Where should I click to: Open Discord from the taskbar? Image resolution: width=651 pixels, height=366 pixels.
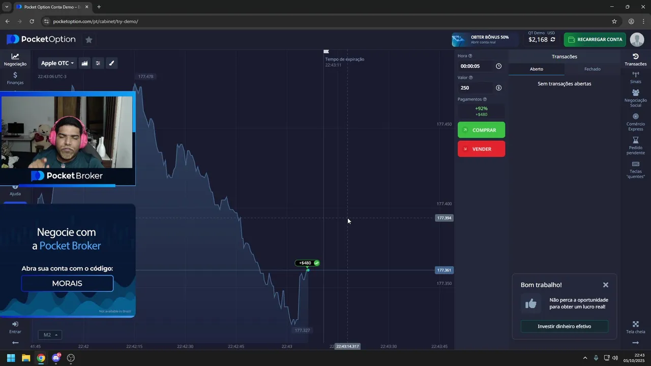point(56,358)
